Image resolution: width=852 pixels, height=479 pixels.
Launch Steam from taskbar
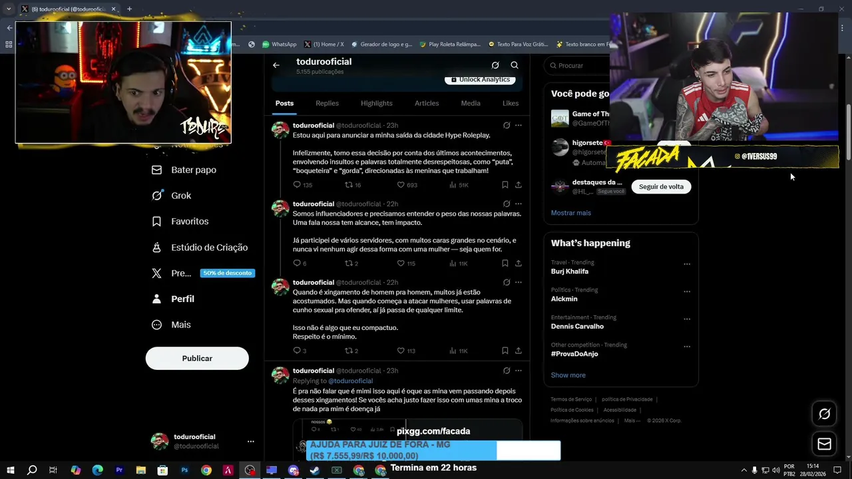(x=315, y=470)
